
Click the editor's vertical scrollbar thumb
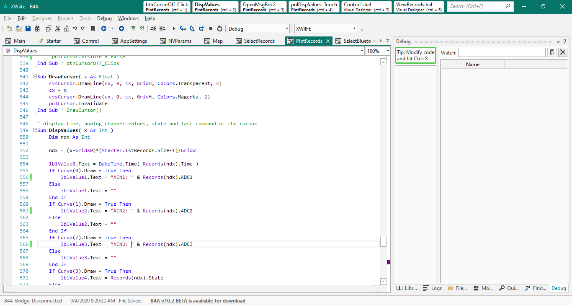pos(383,242)
